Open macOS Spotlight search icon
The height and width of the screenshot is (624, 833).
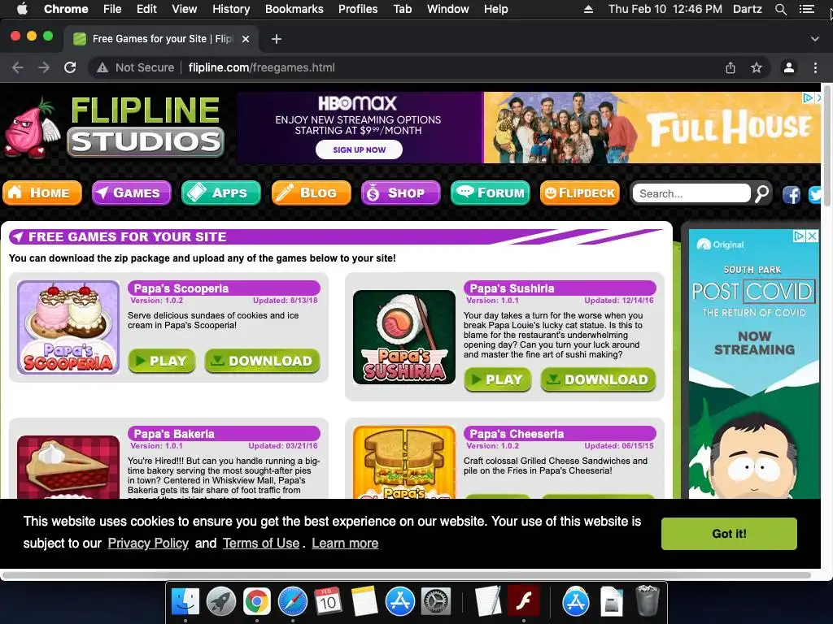tap(780, 9)
